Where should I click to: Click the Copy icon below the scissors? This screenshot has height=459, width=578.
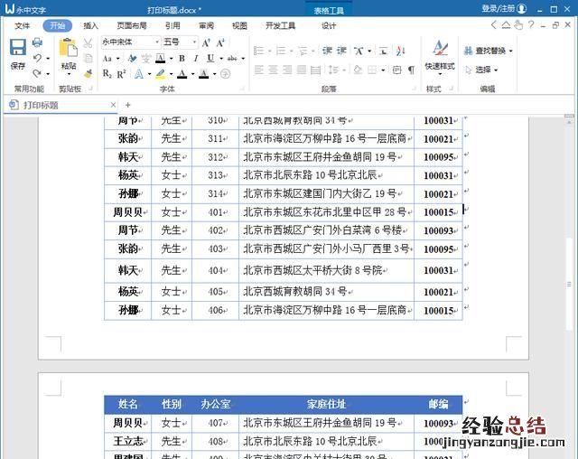click(88, 58)
